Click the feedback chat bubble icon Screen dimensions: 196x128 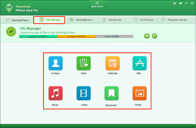tap(180, 4)
